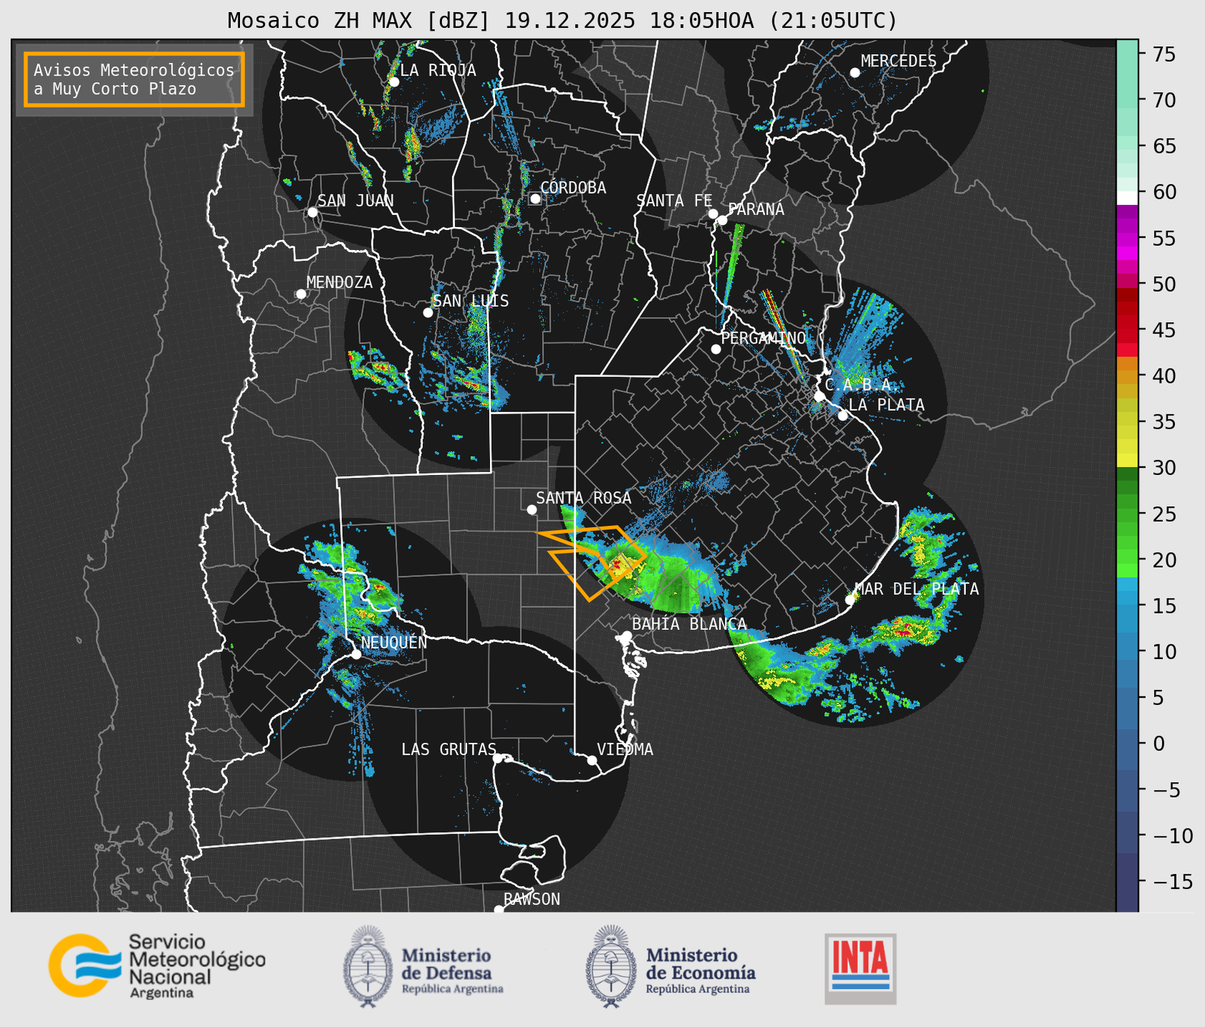Click the Ministerio de Defensa emblem
The width and height of the screenshot is (1205, 1027).
368,966
